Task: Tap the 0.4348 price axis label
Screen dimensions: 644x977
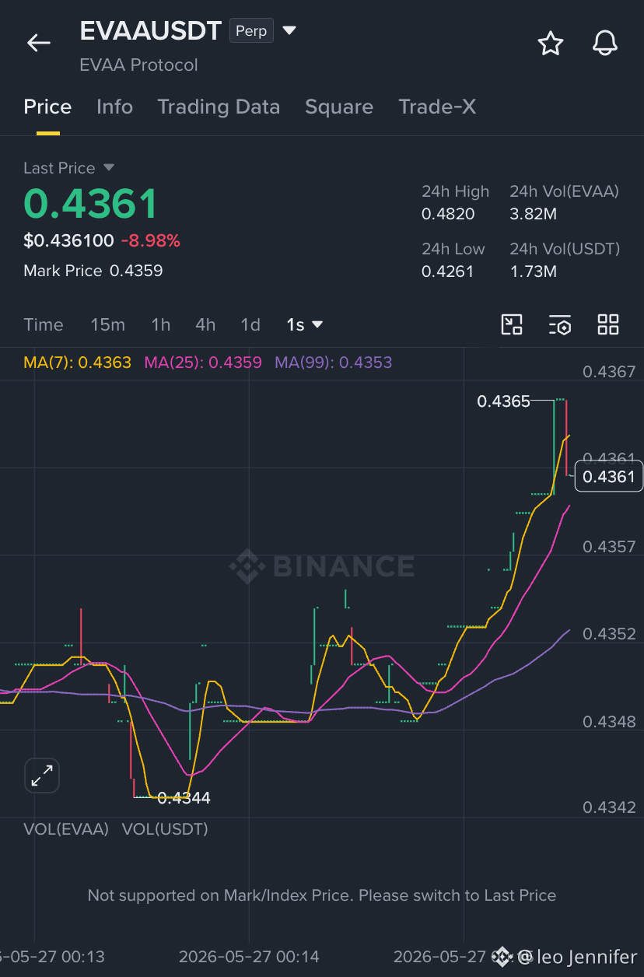Action: point(609,722)
